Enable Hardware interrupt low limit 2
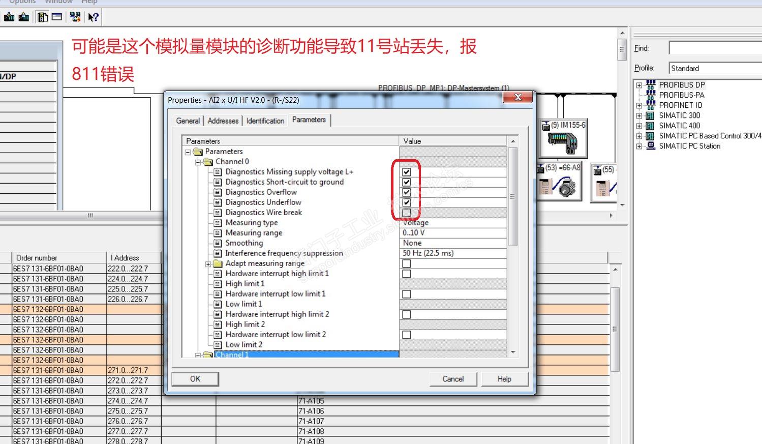 point(406,335)
